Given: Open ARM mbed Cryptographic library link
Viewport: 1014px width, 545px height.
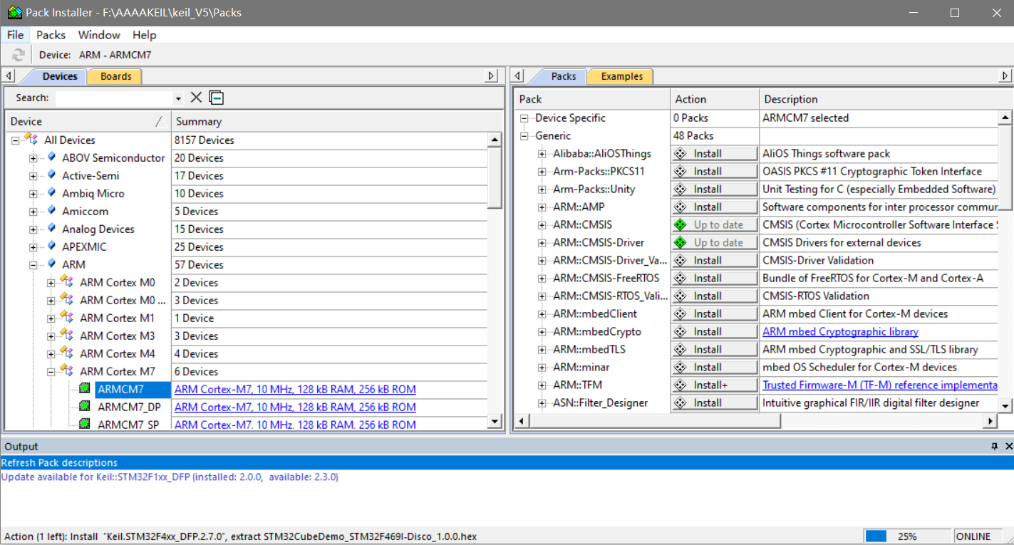Looking at the screenshot, I should [840, 331].
